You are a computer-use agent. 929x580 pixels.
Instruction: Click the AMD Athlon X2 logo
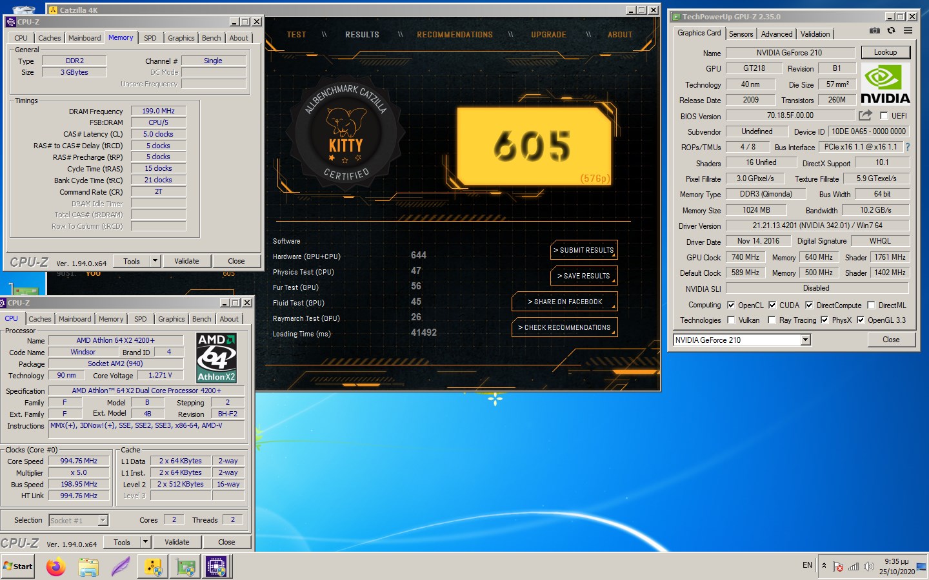(x=216, y=358)
